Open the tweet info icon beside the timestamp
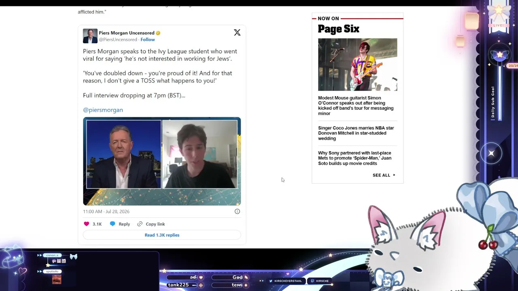 tap(237, 211)
